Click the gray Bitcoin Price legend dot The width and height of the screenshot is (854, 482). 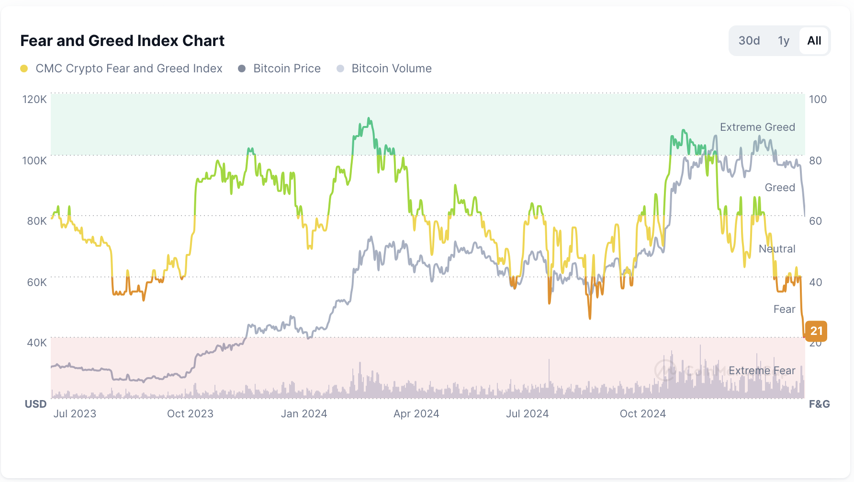242,69
